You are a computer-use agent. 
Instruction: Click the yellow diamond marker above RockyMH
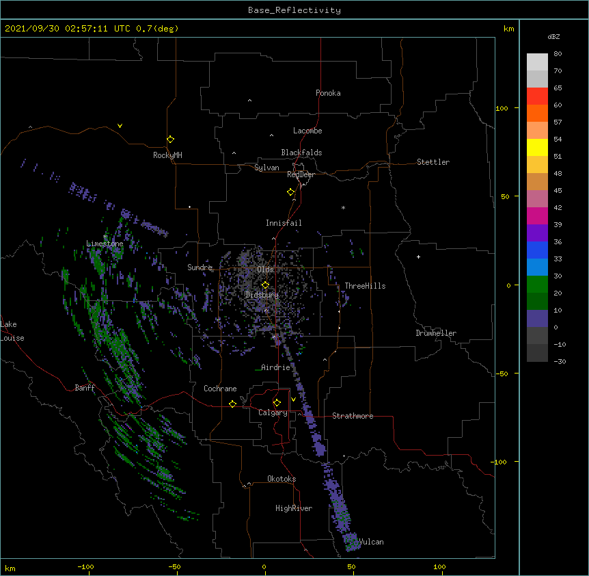pos(170,140)
